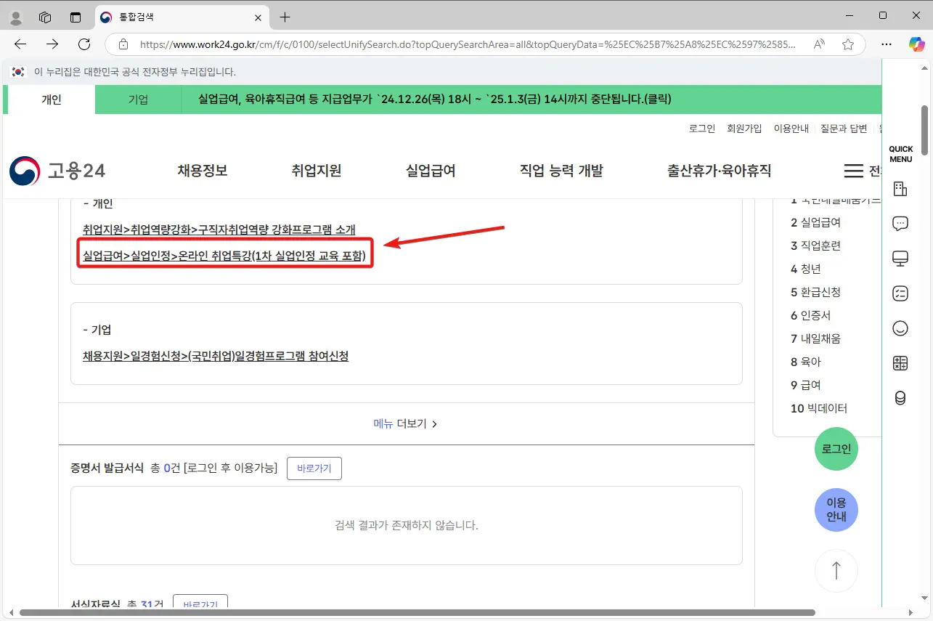Open 구직자취업역량 강화프로그램 소개 link
Image resolution: width=933 pixels, height=621 pixels.
219,230
